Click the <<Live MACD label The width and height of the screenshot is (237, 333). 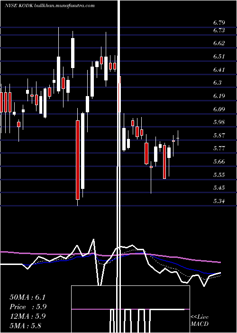tap(200, 320)
